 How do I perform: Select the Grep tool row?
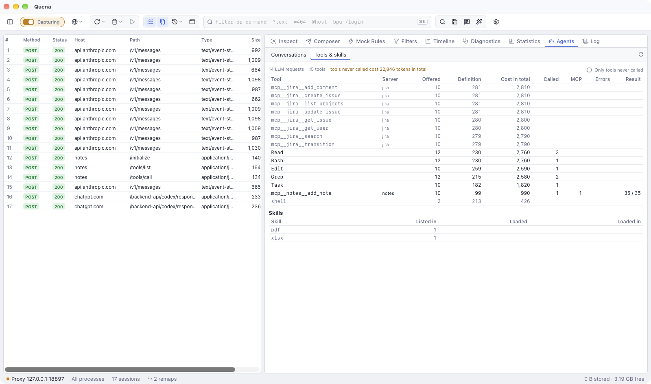[x=456, y=177]
